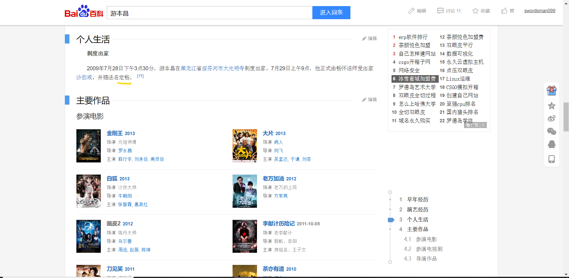Open the 李献计历险记 title link
The image size is (569, 278).
click(279, 224)
